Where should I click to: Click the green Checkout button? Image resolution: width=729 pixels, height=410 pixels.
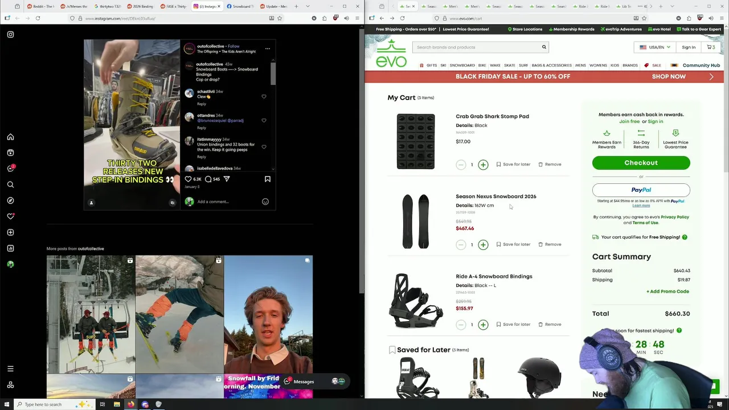[641, 163]
